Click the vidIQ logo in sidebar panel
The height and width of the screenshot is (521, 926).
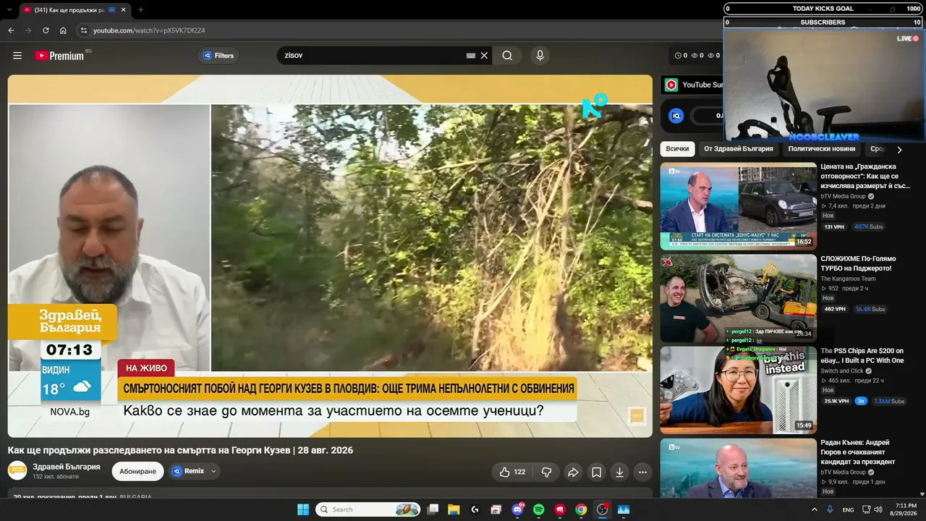tap(676, 116)
